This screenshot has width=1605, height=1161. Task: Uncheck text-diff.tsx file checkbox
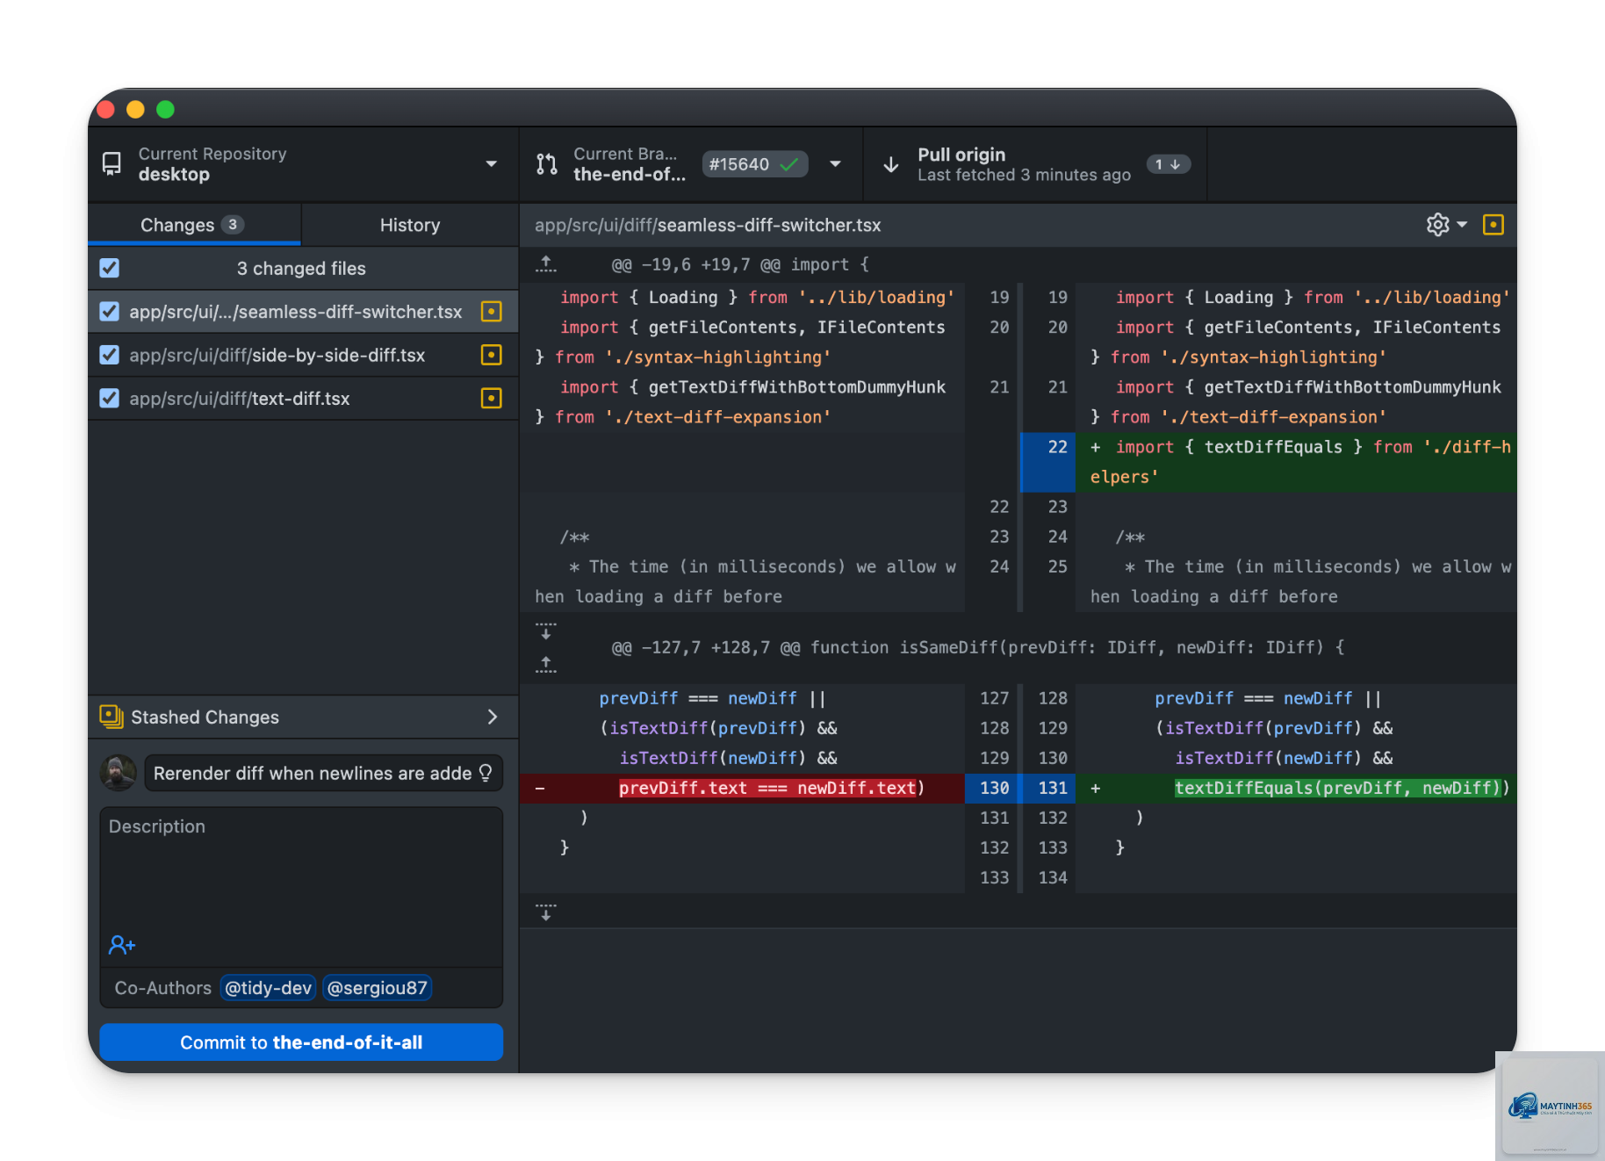coord(110,399)
